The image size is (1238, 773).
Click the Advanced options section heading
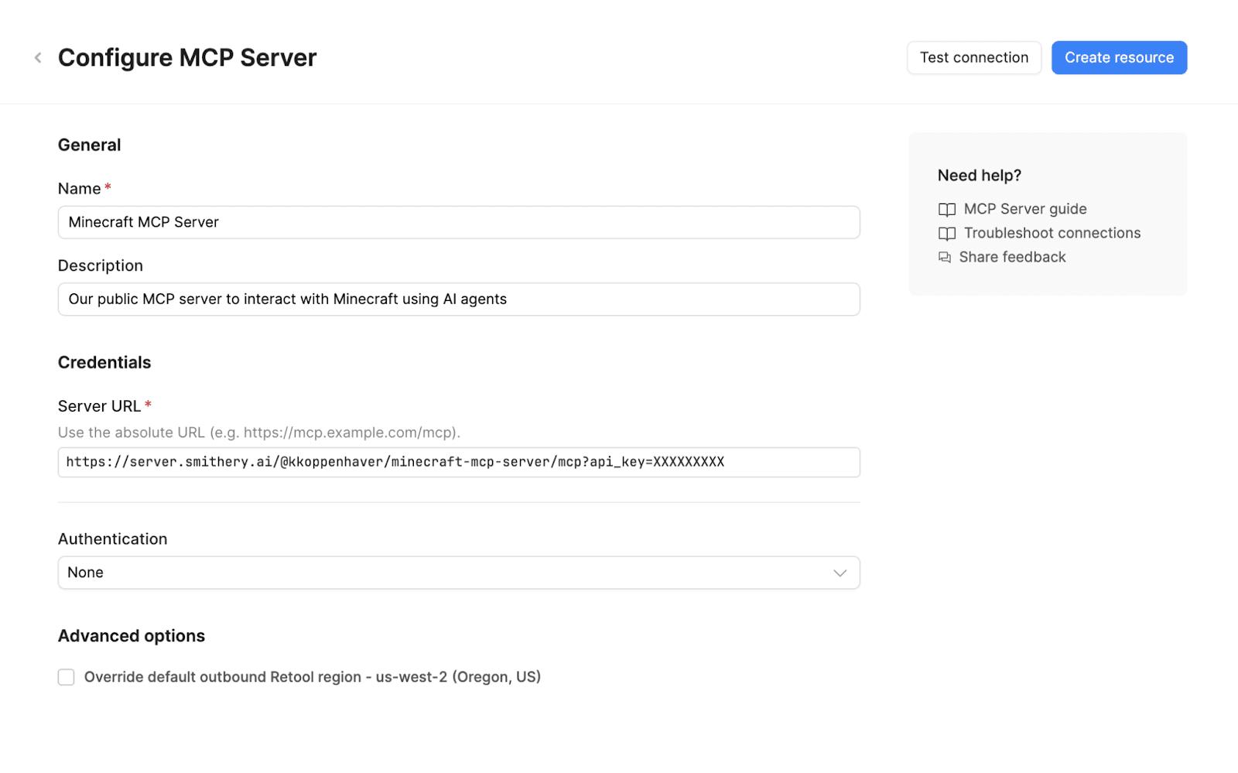tap(132, 636)
